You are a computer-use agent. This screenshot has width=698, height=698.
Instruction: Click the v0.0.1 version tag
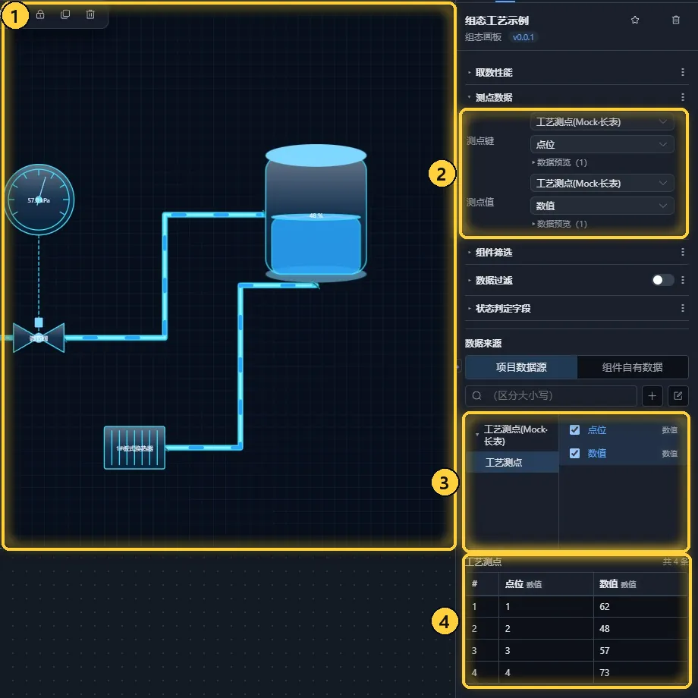[523, 37]
